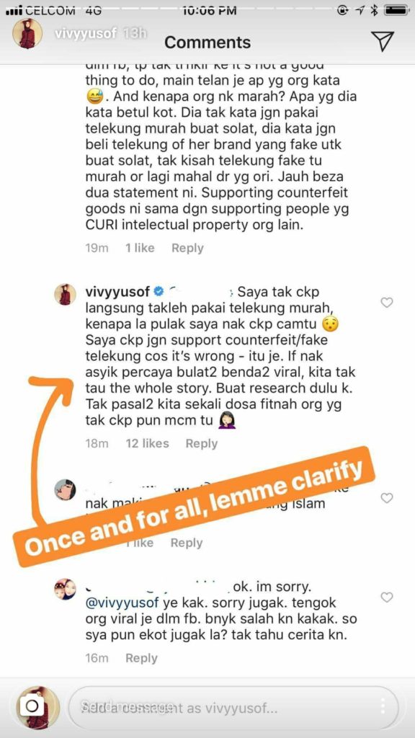Reply to the 16m 'im sorry' comment
The height and width of the screenshot is (738, 415).
tap(141, 658)
